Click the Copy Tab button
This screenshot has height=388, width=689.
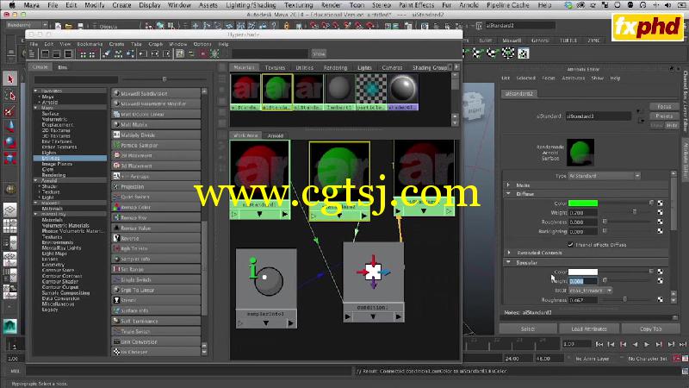tap(651, 329)
